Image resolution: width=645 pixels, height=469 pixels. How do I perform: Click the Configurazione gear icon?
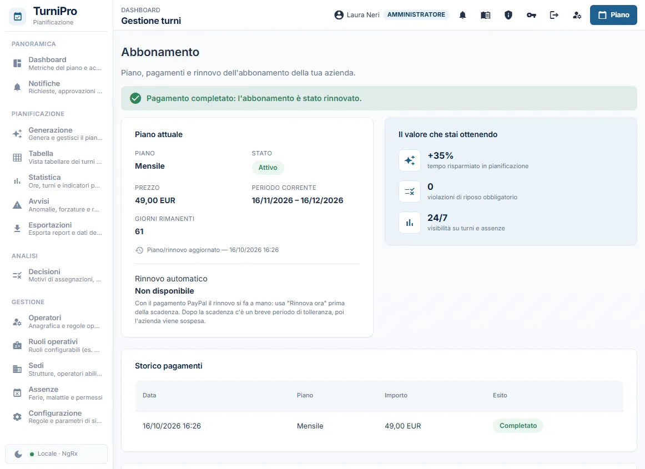click(x=17, y=417)
